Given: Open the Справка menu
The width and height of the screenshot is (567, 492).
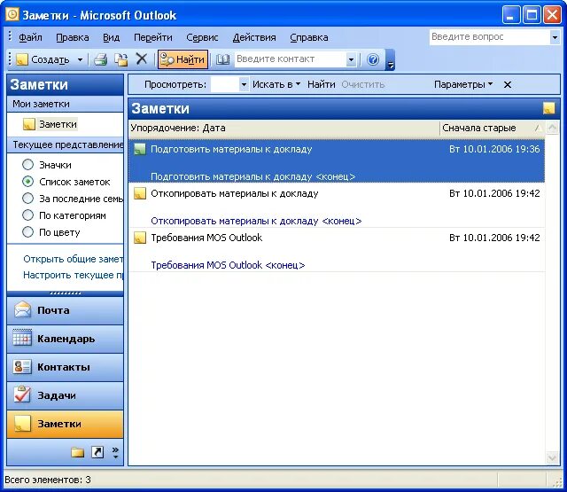Looking at the screenshot, I should pos(309,37).
